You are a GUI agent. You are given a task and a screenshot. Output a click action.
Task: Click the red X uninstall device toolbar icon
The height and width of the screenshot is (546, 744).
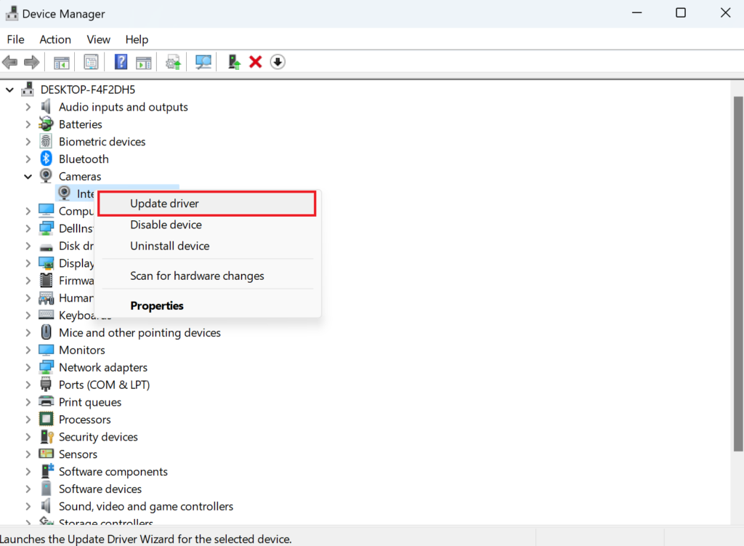click(x=255, y=63)
